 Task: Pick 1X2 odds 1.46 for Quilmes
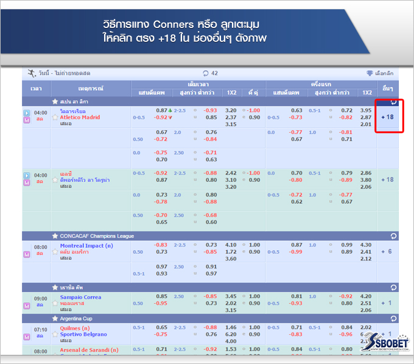tap(231, 327)
